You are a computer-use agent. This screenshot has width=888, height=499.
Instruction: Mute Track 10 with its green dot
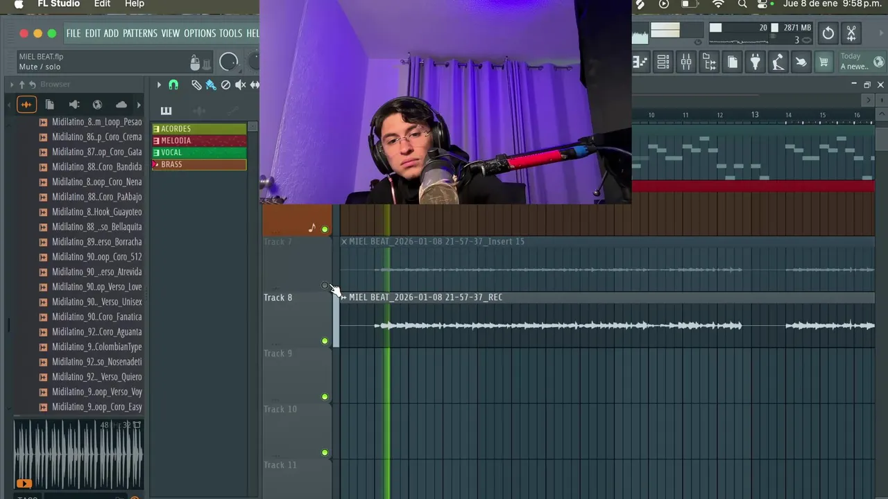[325, 453]
